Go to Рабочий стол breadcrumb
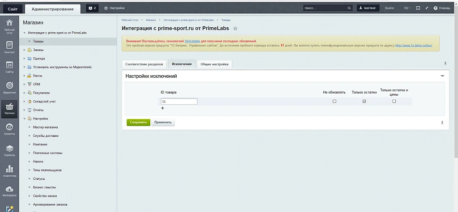The width and height of the screenshot is (458, 212). 130,20
